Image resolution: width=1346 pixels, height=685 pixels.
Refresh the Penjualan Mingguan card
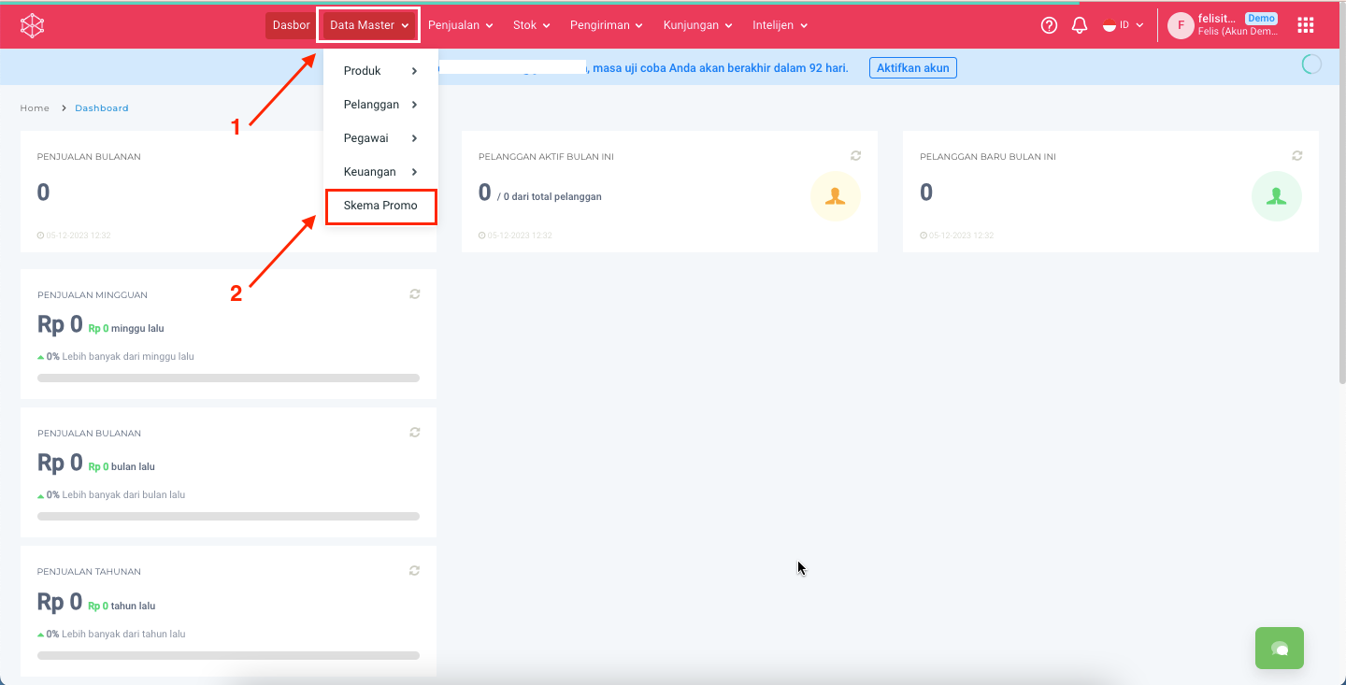pos(414,294)
